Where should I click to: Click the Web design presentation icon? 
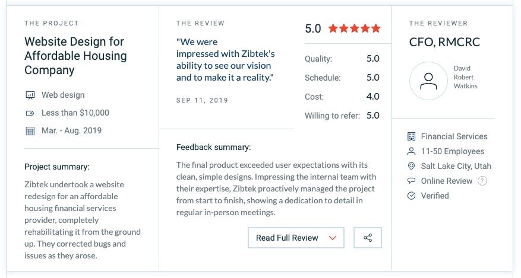coord(30,95)
